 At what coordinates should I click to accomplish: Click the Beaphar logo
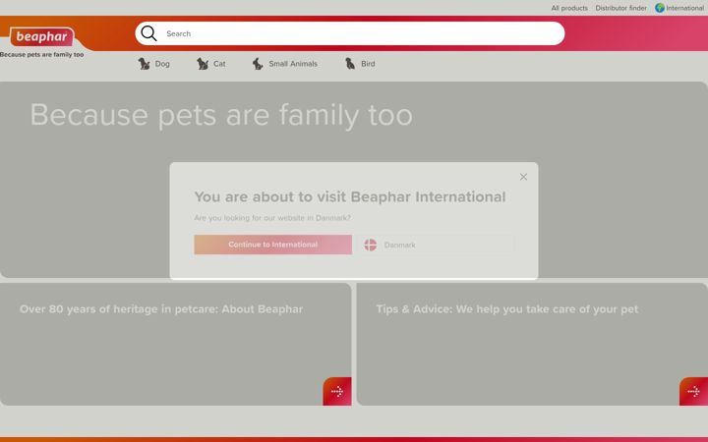(x=42, y=36)
